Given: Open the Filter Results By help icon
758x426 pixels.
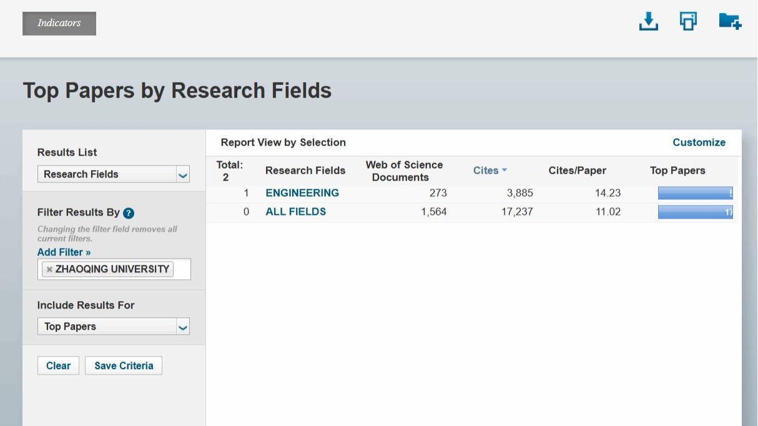Looking at the screenshot, I should pyautogui.click(x=129, y=213).
